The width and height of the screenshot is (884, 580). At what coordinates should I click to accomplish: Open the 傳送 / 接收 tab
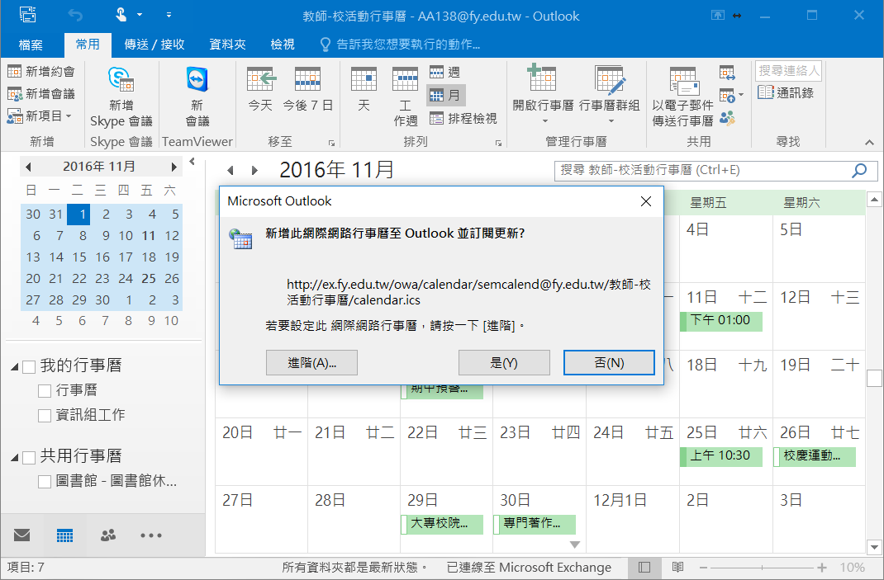pos(154,45)
